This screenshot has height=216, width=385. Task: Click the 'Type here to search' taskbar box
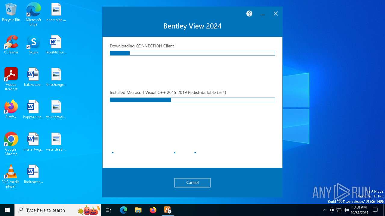click(58, 210)
